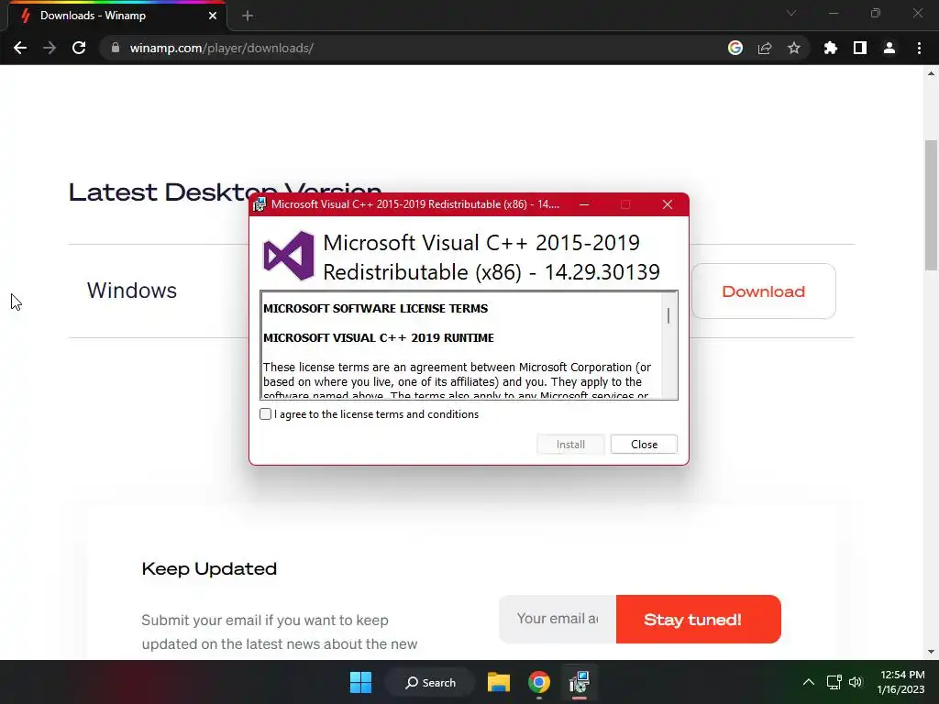Reload the Winamp downloads page
This screenshot has width=939, height=704.
79,48
